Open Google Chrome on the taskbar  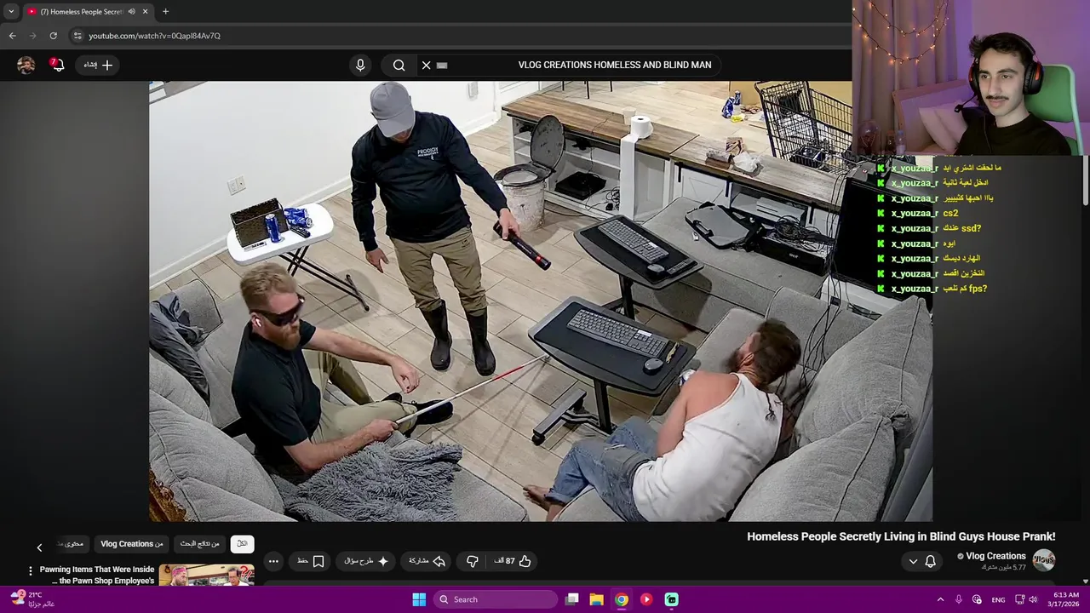pos(622,599)
